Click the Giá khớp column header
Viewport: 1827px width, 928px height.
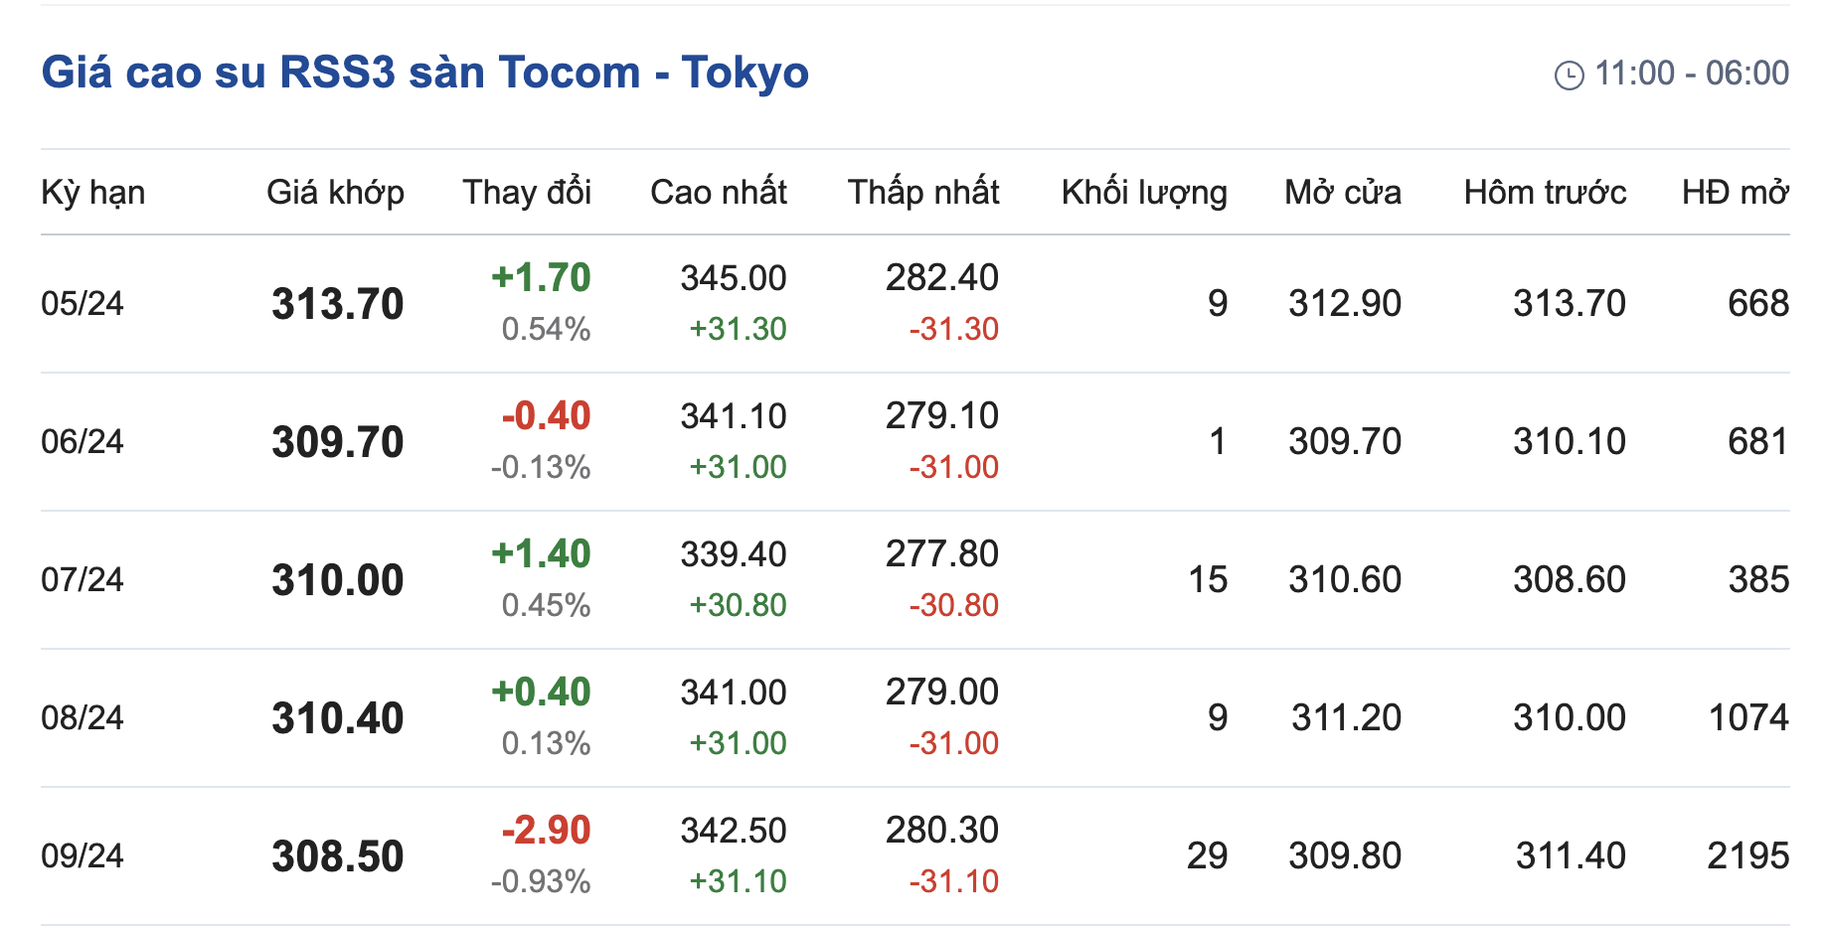(x=335, y=192)
